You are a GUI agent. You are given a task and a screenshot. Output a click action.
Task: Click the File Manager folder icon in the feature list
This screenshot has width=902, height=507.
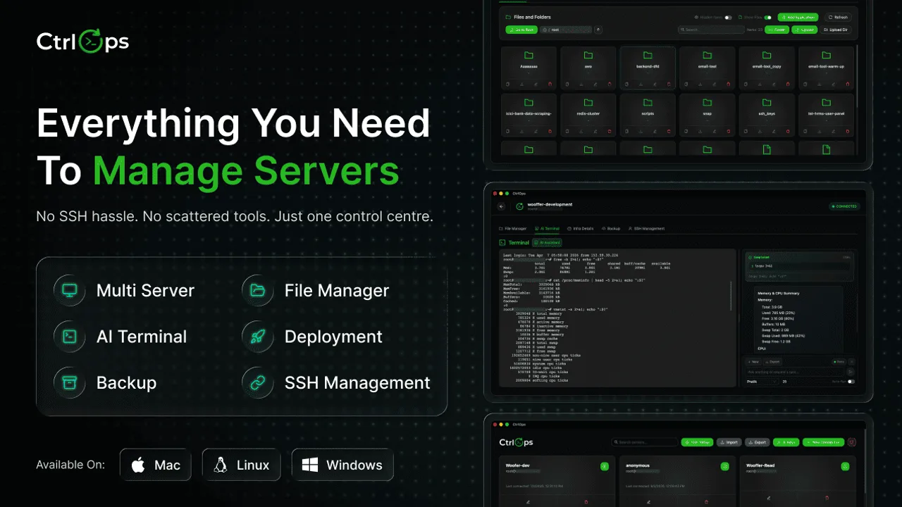257,290
